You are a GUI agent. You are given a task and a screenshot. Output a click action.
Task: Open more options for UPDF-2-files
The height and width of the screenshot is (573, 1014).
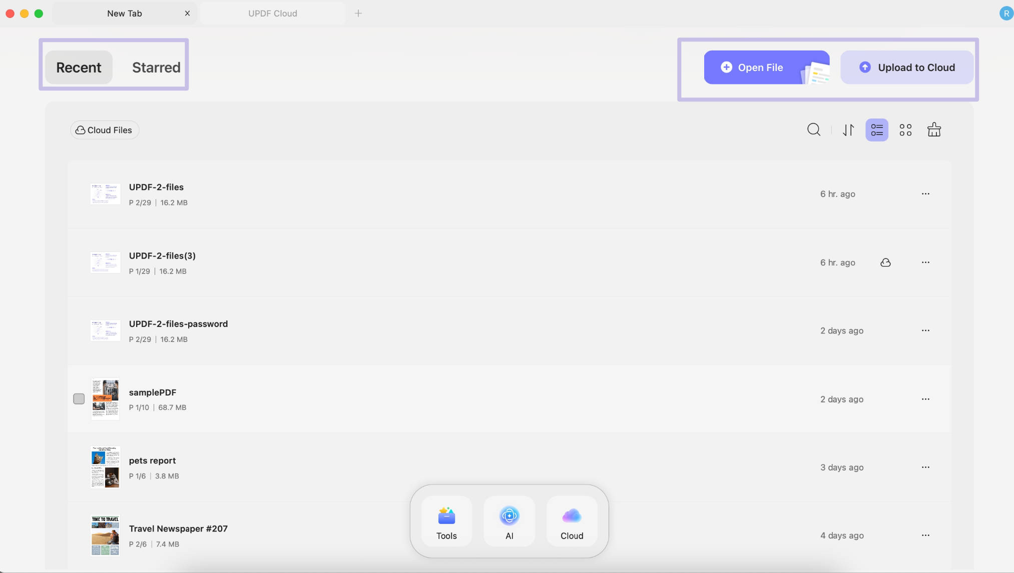(x=925, y=194)
